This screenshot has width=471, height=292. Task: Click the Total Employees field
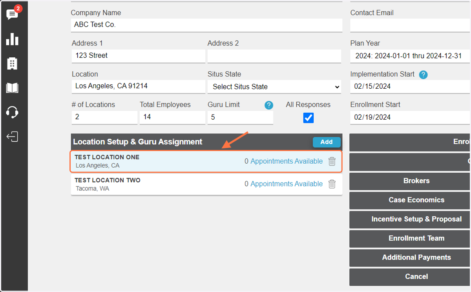[172, 117]
